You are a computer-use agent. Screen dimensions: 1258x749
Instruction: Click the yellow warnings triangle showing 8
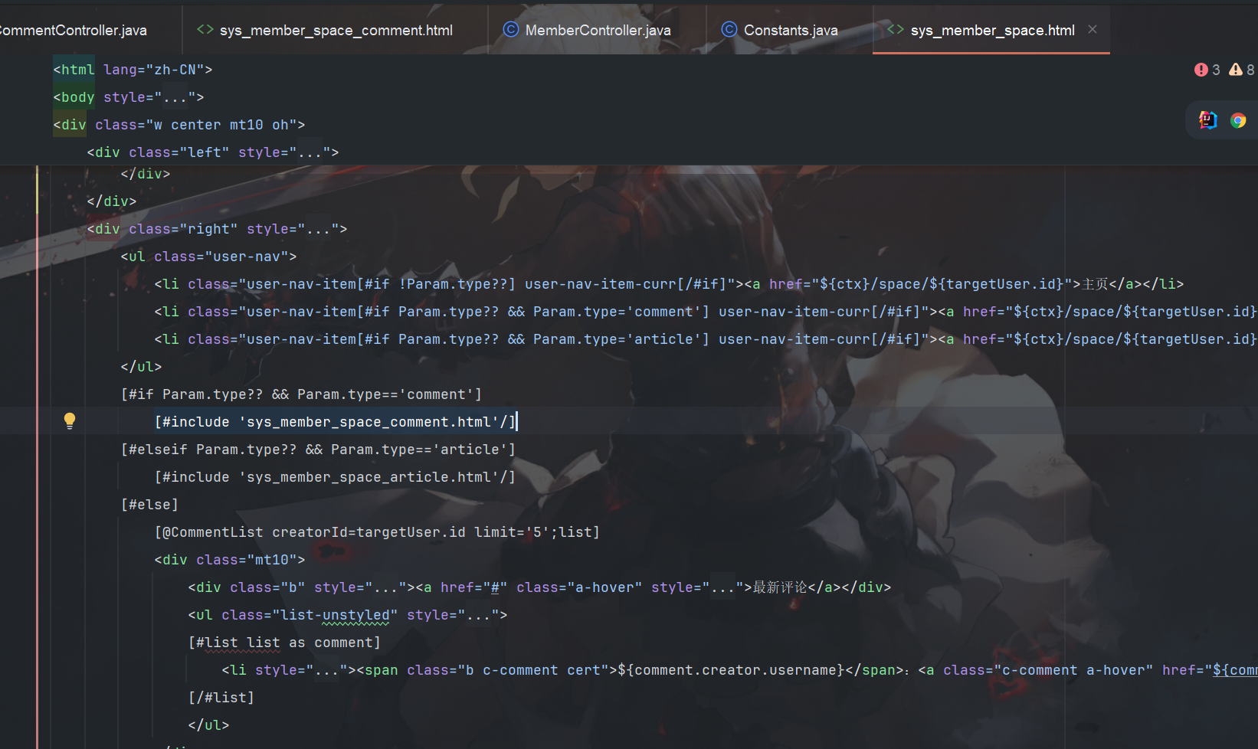point(1241,70)
